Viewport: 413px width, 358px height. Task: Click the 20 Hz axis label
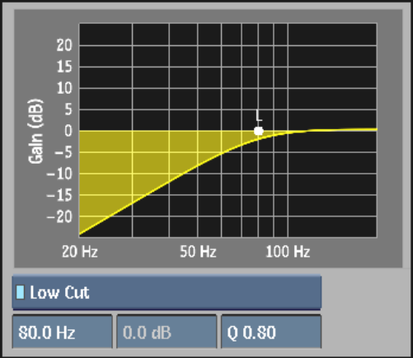tap(80, 251)
